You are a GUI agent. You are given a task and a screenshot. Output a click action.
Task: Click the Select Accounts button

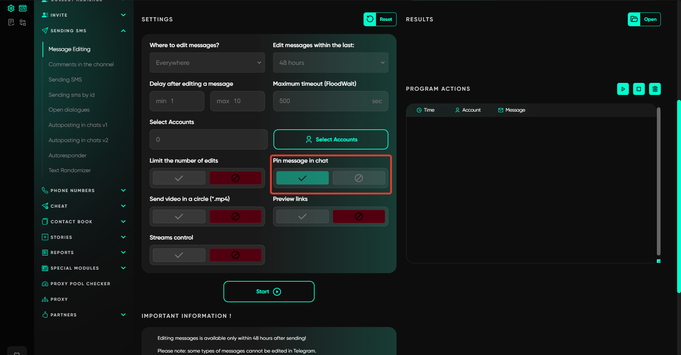331,140
